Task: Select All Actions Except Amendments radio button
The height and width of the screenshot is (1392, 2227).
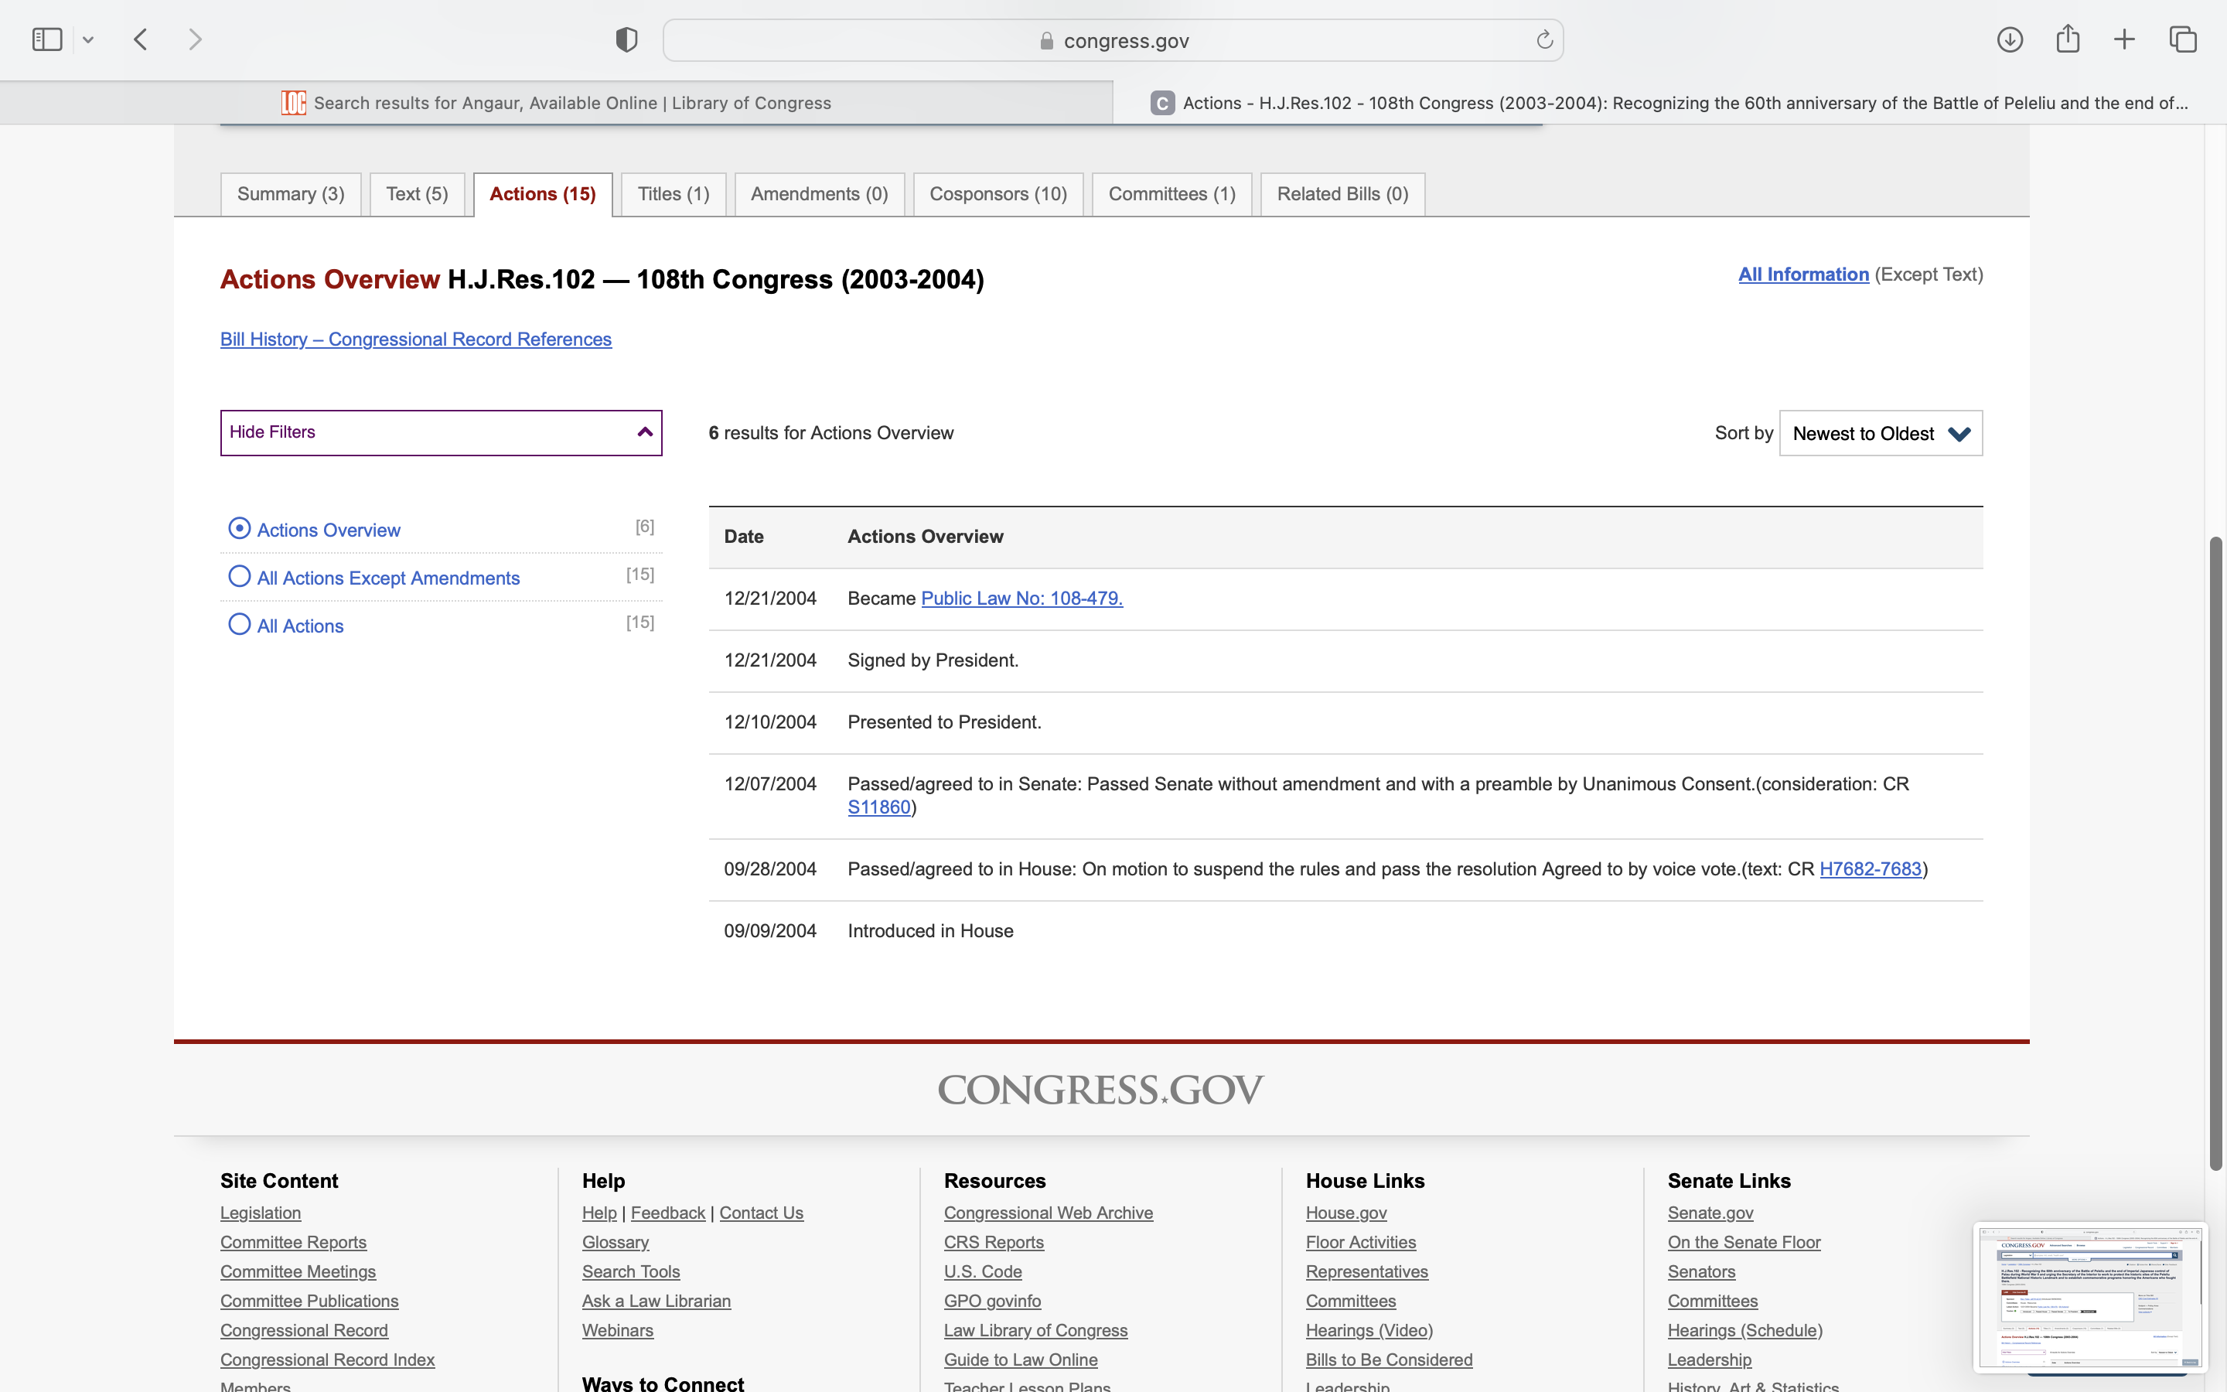Action: click(239, 576)
